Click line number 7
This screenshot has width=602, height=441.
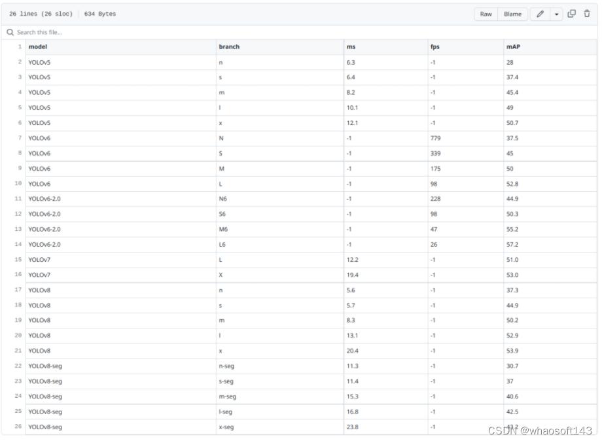pos(20,138)
